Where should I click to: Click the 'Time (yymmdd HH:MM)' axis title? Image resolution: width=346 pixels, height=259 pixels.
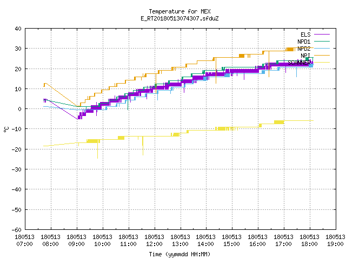pyautogui.click(x=179, y=254)
